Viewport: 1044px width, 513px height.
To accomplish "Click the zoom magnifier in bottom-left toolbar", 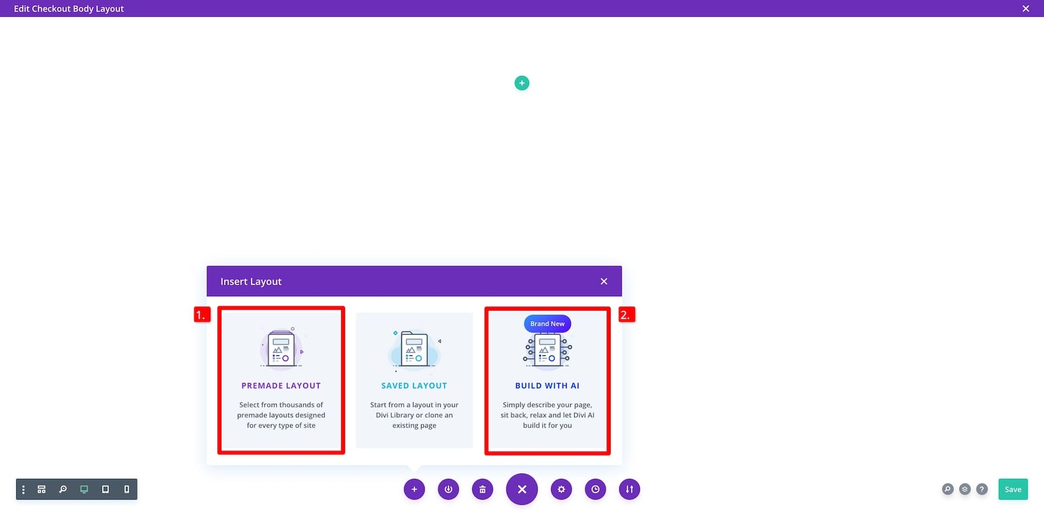I will (x=63, y=489).
